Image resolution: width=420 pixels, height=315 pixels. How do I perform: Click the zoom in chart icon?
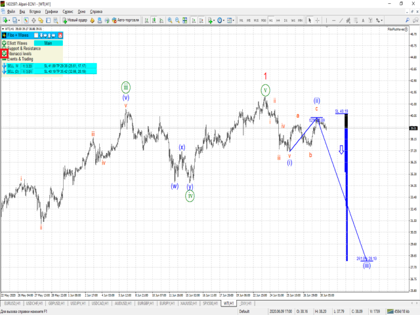[170, 20]
